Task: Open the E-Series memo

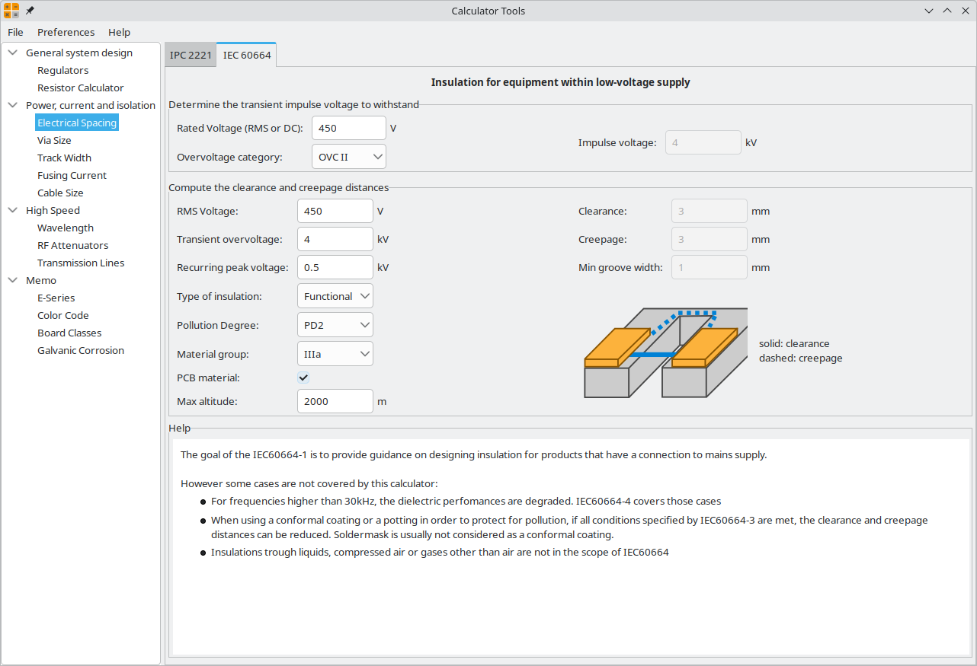Action: click(x=56, y=298)
